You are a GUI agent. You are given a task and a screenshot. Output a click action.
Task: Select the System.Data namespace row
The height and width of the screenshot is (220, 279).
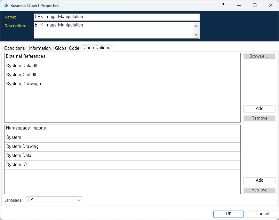click(122, 156)
